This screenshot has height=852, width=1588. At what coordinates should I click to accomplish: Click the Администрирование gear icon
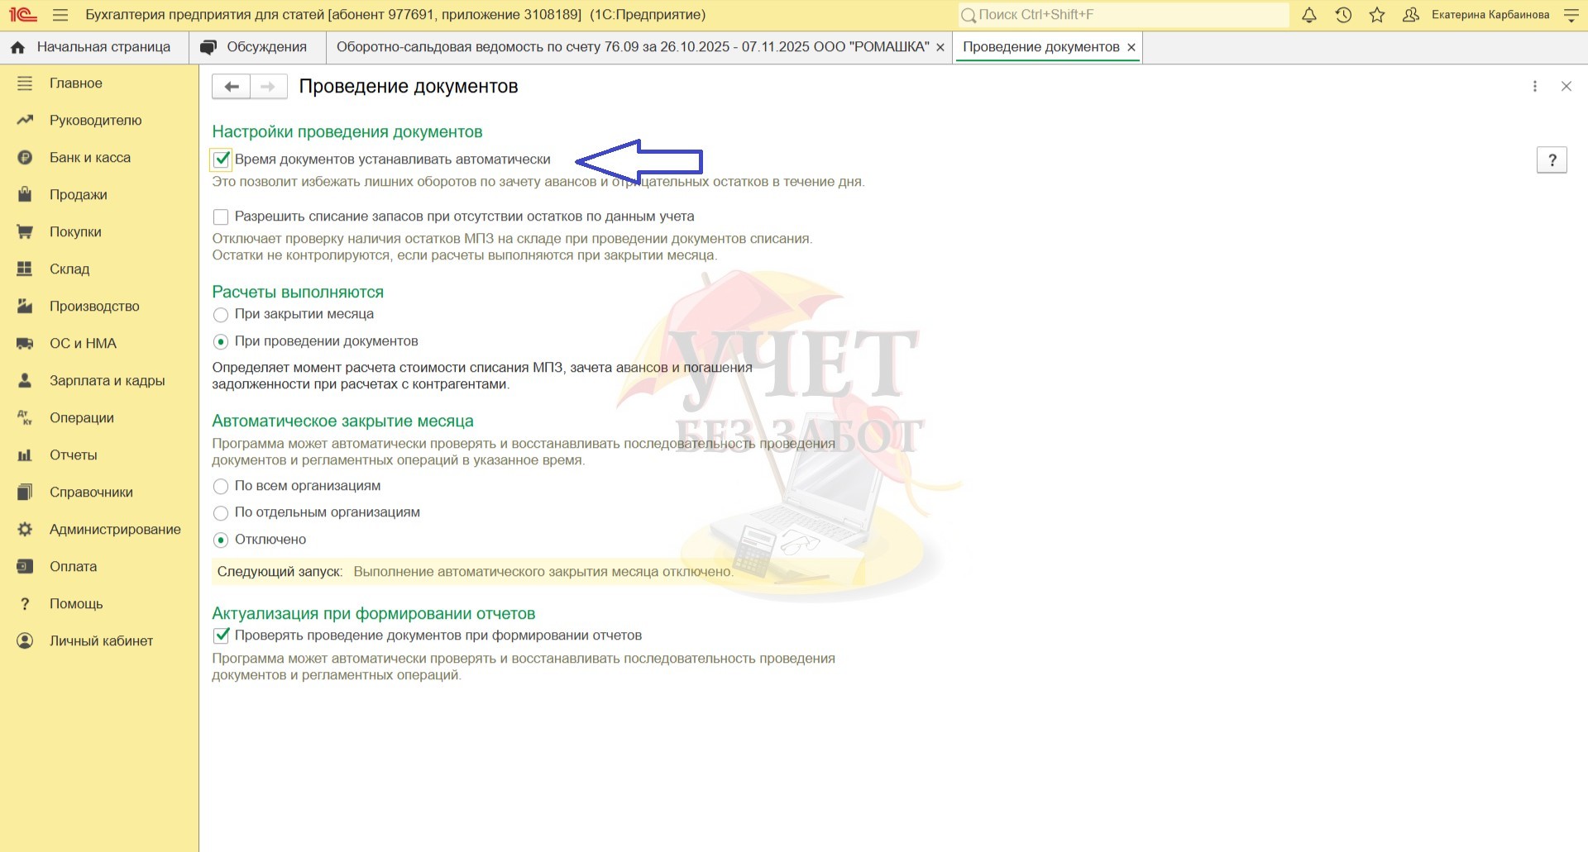coord(25,530)
